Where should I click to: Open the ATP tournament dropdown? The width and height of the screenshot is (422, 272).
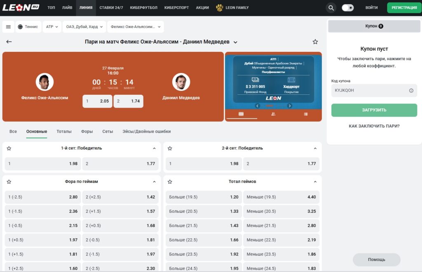(52, 27)
